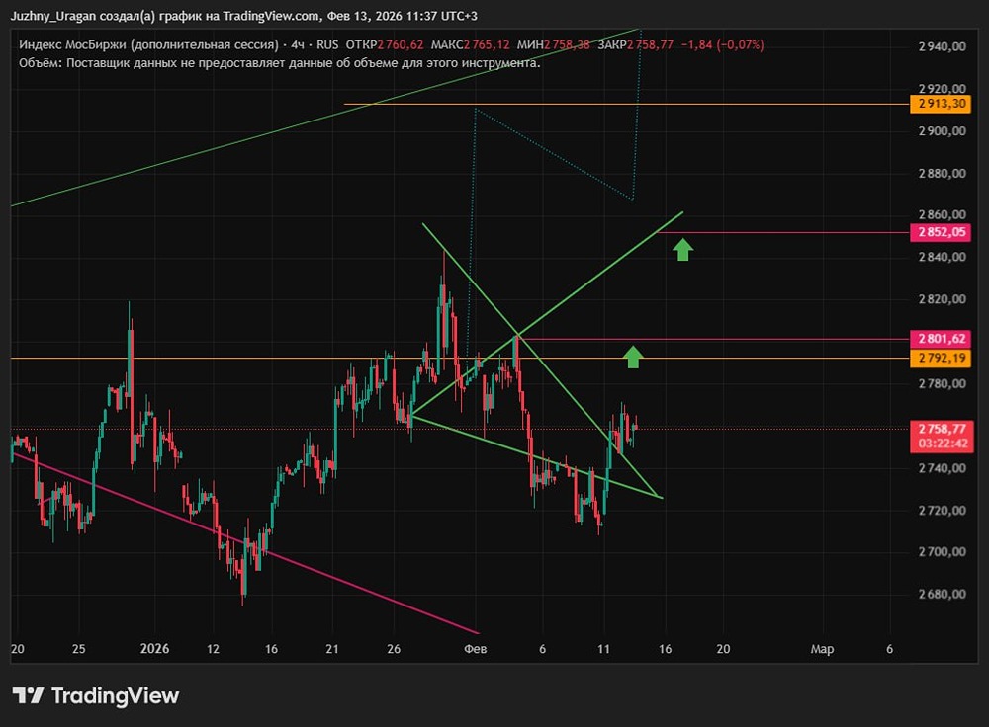Click the change value −1,84 (−0,07%)
Image resolution: width=989 pixels, height=727 pixels.
pyautogui.click(x=722, y=44)
